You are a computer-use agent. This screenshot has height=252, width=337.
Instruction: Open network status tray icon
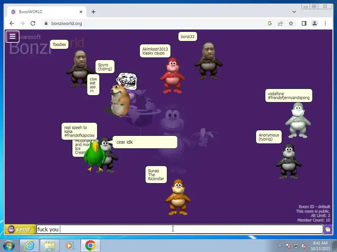(296, 246)
